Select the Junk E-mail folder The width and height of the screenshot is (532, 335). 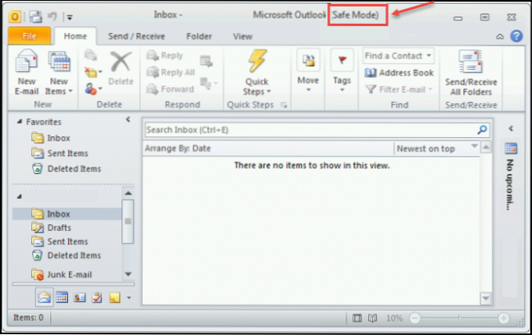click(69, 274)
